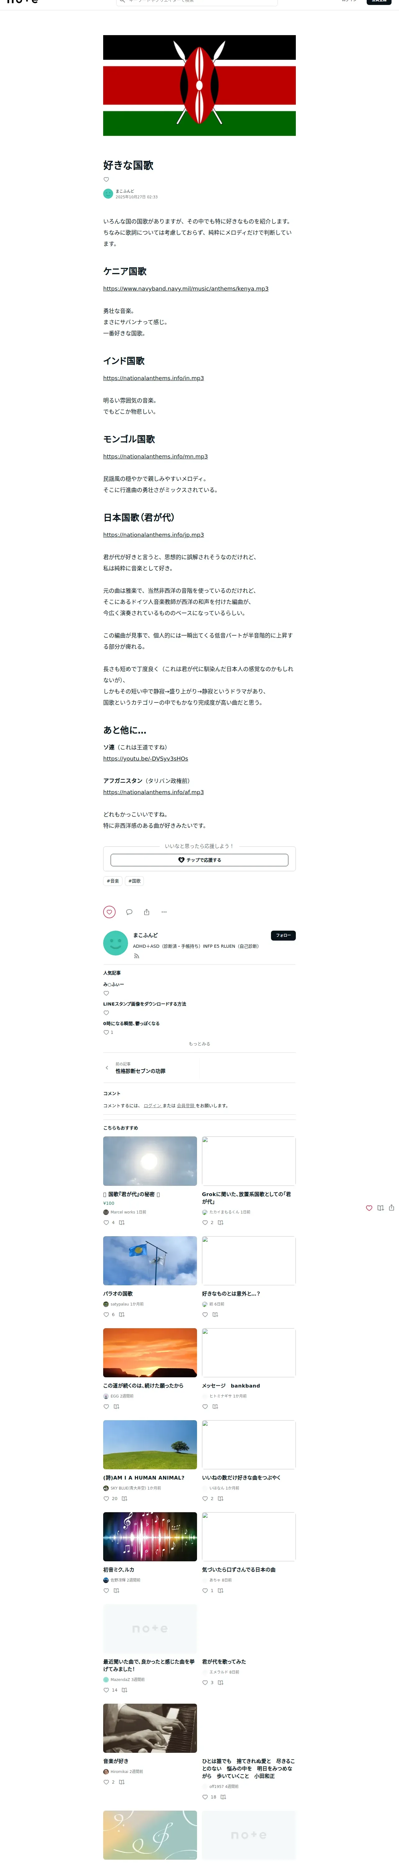The width and height of the screenshot is (399, 1865).
Task: Click the フォロー follow button
Action: pos(283,935)
